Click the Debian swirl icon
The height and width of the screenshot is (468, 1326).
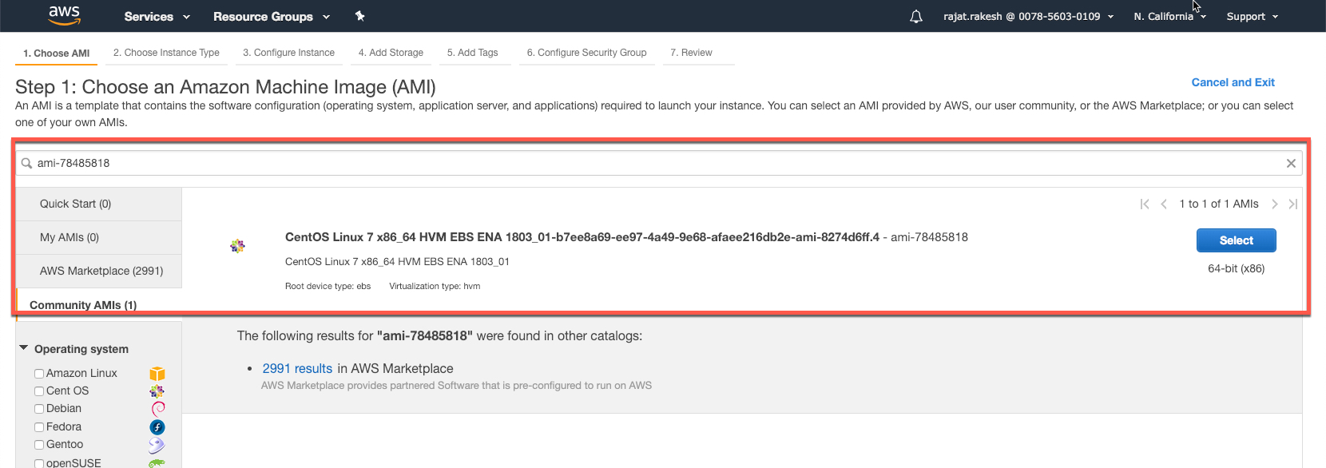click(158, 409)
